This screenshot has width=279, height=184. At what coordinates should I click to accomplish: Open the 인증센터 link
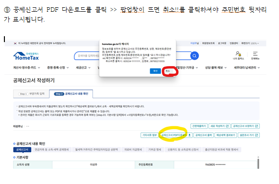pyautogui.click(x=233, y=43)
